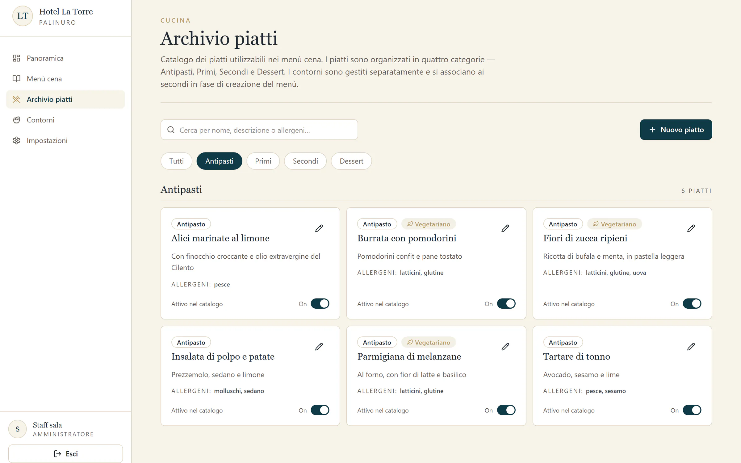This screenshot has height=463, width=741.
Task: Edit Parmigiana di melanzane with pencil icon
Action: pyautogui.click(x=505, y=347)
